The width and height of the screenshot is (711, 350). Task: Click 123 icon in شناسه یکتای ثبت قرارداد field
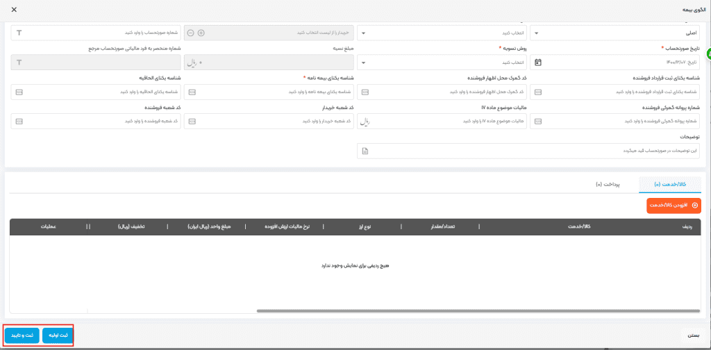click(538, 92)
